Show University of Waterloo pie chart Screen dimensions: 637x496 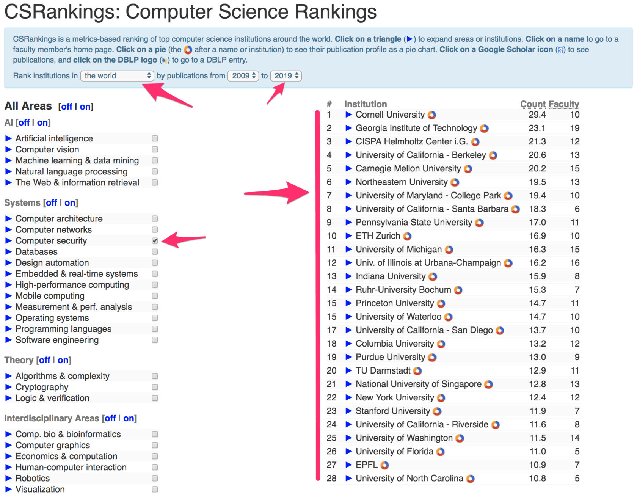(449, 317)
